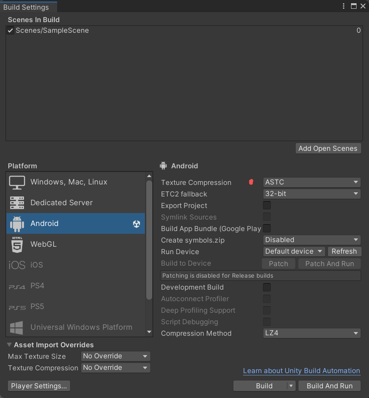Click the Universal Windows Platform logo icon
The width and height of the screenshot is (369, 398).
[x=17, y=327]
